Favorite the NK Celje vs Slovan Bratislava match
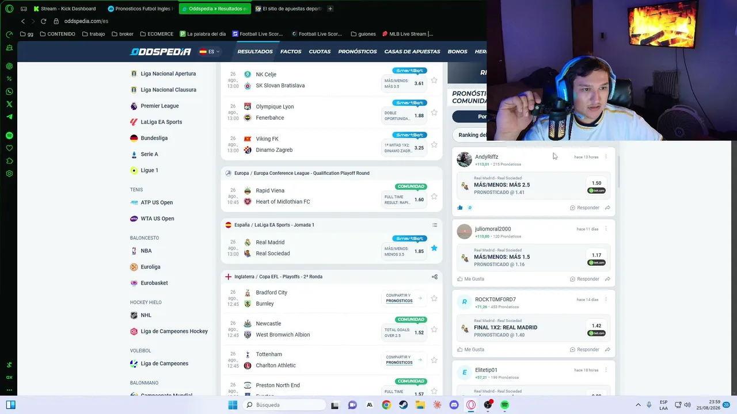Screen dimensions: 737x414 434,80
